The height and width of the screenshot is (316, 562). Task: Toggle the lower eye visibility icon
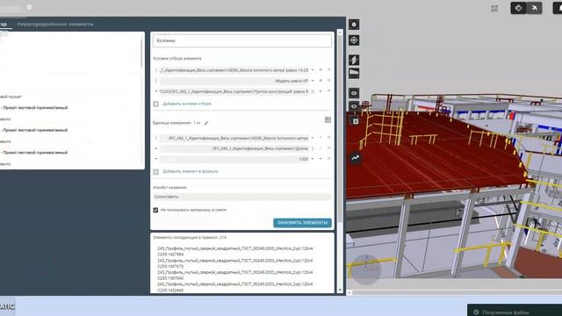[354, 106]
